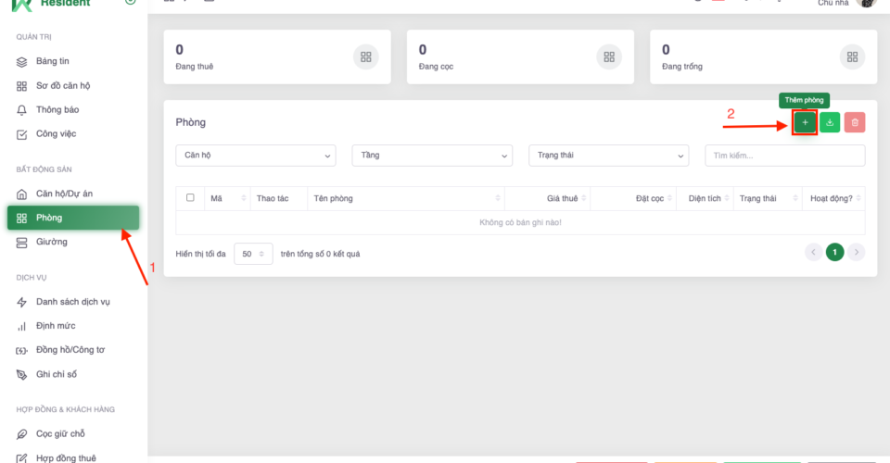The image size is (890, 463).
Task: Open the Trạng thái filter dropdown
Action: coord(608,156)
